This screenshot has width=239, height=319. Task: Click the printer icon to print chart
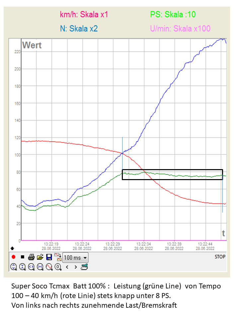pyautogui.click(x=31, y=257)
